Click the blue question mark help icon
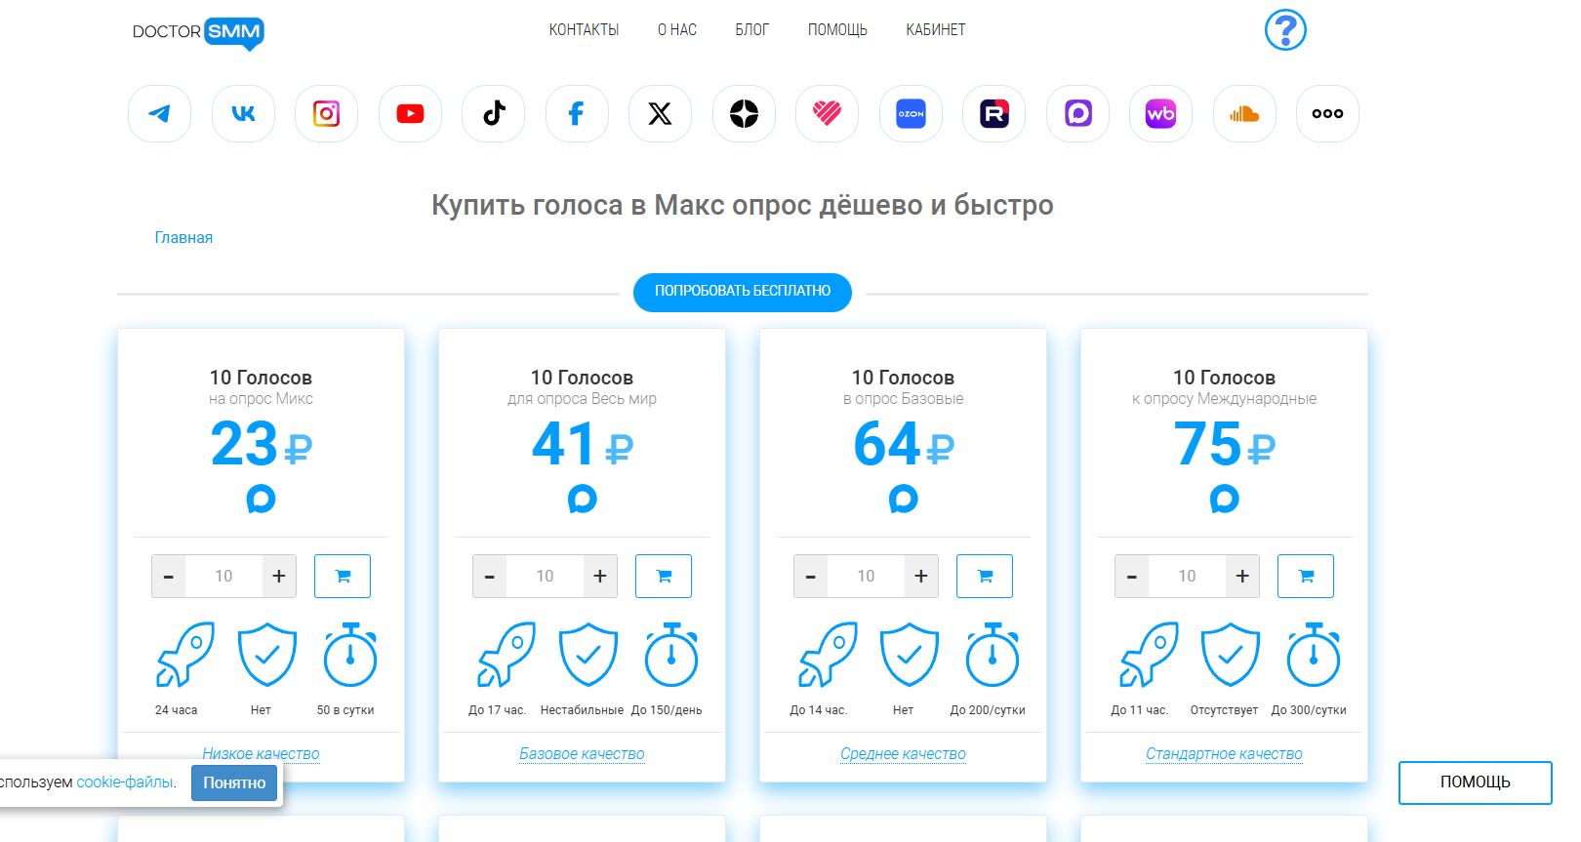This screenshot has width=1581, height=842. pos(1285,30)
